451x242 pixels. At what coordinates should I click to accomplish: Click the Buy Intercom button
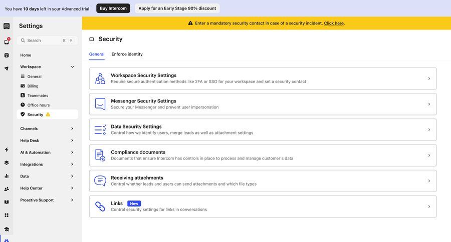[113, 8]
